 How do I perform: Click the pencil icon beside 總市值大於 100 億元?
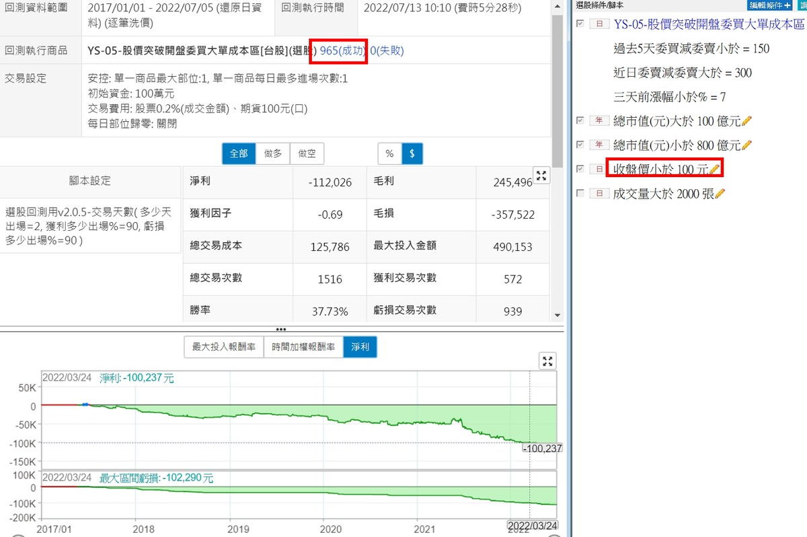746,121
